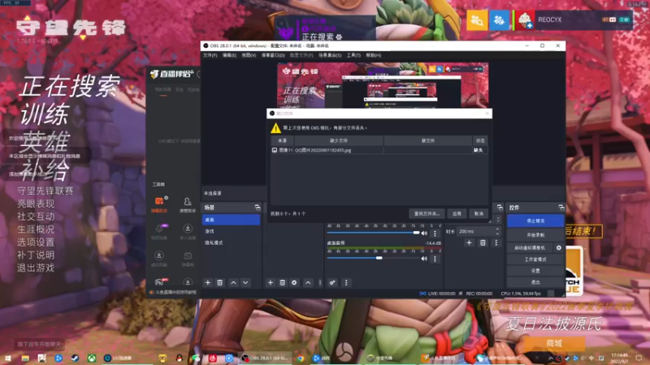Image resolution: width=650 pixels, height=365 pixels.
Task: Click the Stop Streaming button
Action: click(535, 221)
